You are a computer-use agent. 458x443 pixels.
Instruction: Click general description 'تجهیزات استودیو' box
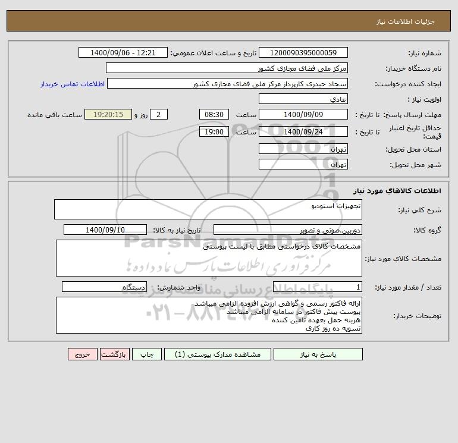tap(208, 209)
